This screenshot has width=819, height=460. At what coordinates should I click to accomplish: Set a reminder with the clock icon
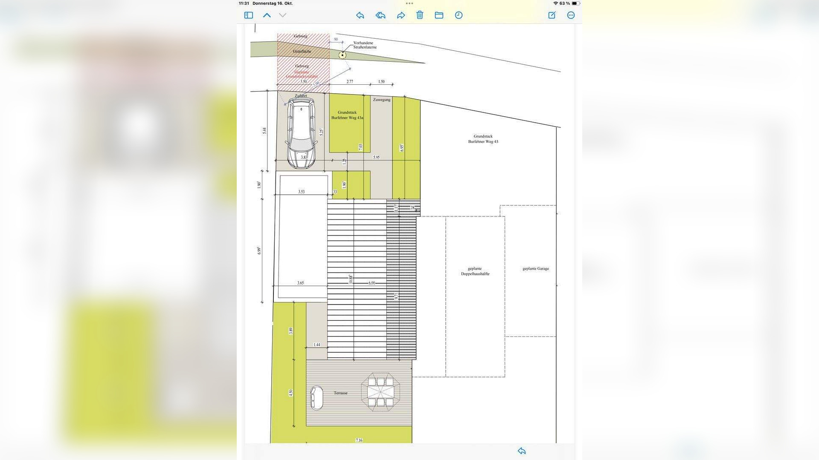(459, 15)
